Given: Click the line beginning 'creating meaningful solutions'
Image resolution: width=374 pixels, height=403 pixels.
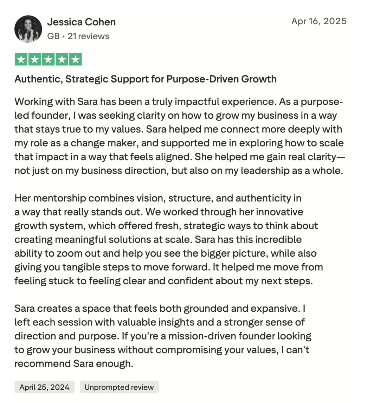Looking at the screenshot, I should coord(158,239).
